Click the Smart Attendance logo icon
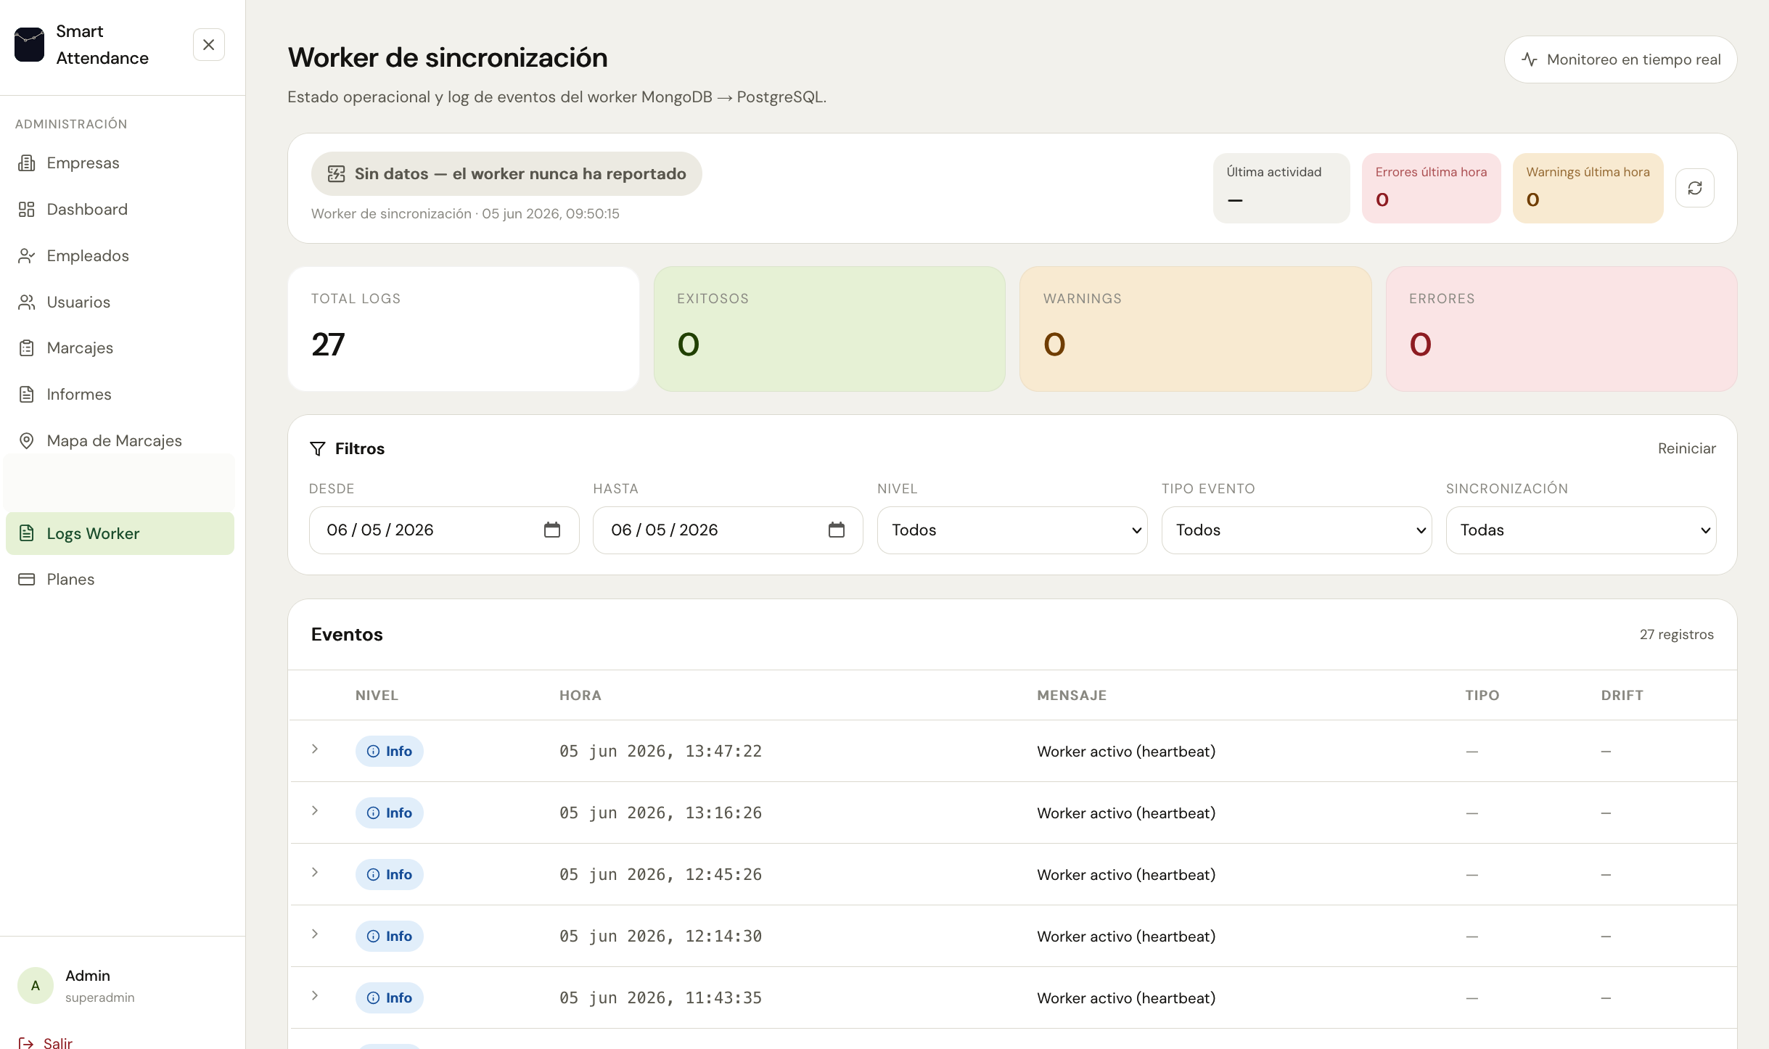 [x=29, y=44]
